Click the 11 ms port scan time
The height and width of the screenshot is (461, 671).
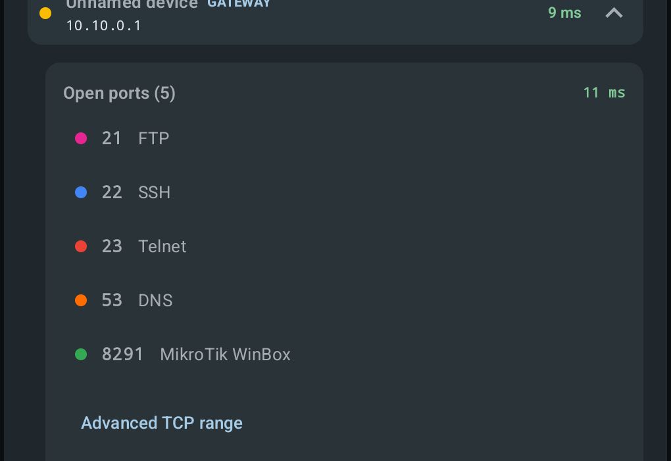605,93
